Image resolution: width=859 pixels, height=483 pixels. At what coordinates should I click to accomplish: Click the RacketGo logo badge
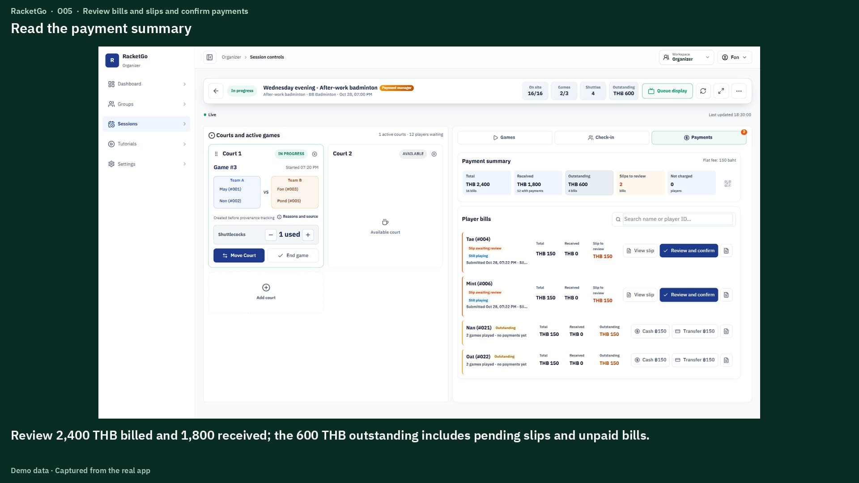point(112,60)
